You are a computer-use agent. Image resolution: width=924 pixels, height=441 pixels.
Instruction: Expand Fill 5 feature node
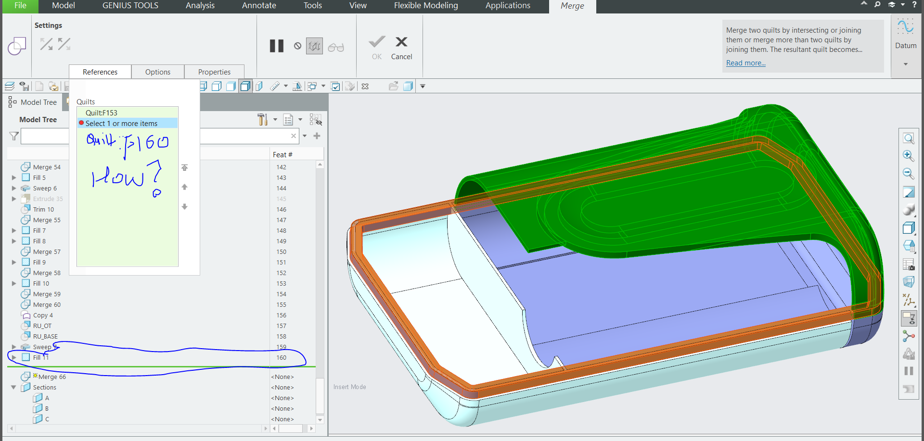pyautogui.click(x=14, y=177)
